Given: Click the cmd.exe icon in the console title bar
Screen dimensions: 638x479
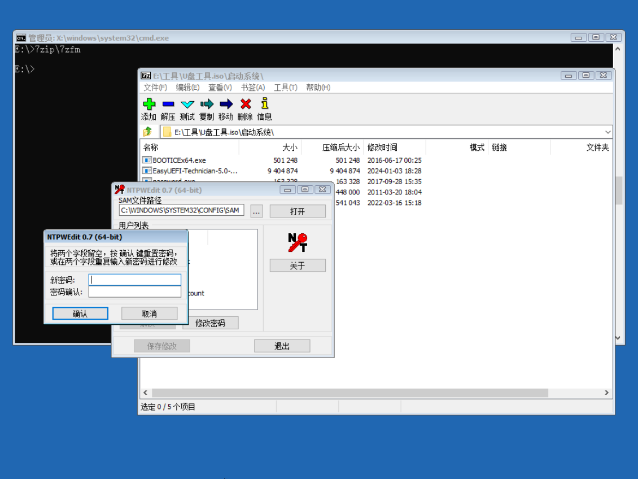Looking at the screenshot, I should point(20,37).
